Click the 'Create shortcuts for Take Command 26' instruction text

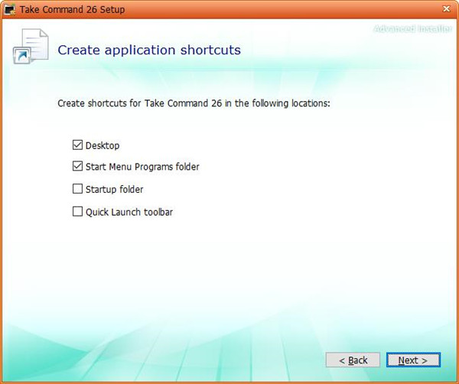tap(194, 103)
